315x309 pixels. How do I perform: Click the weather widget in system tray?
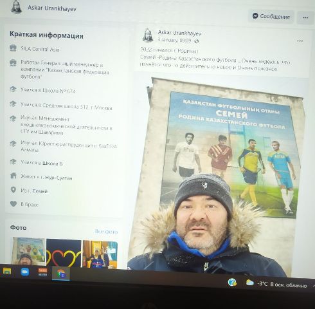276,284
